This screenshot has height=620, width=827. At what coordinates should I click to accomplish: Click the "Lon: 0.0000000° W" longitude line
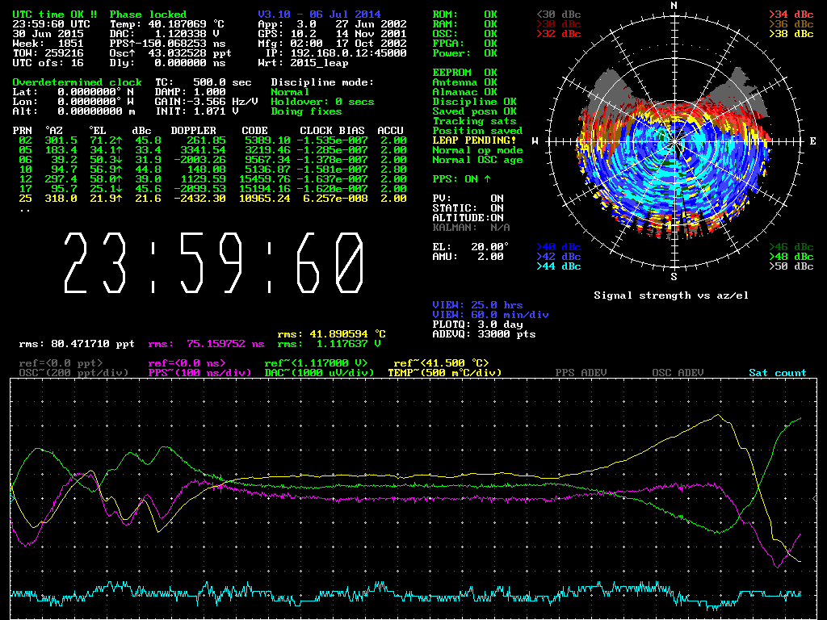pyautogui.click(x=73, y=101)
